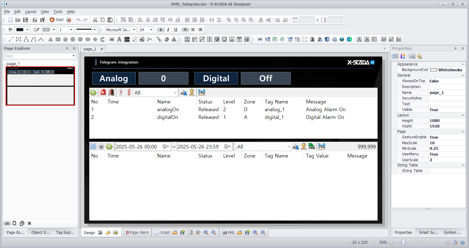Collapse the Appearance property group
Screen dimensions: 469x248
463,64
